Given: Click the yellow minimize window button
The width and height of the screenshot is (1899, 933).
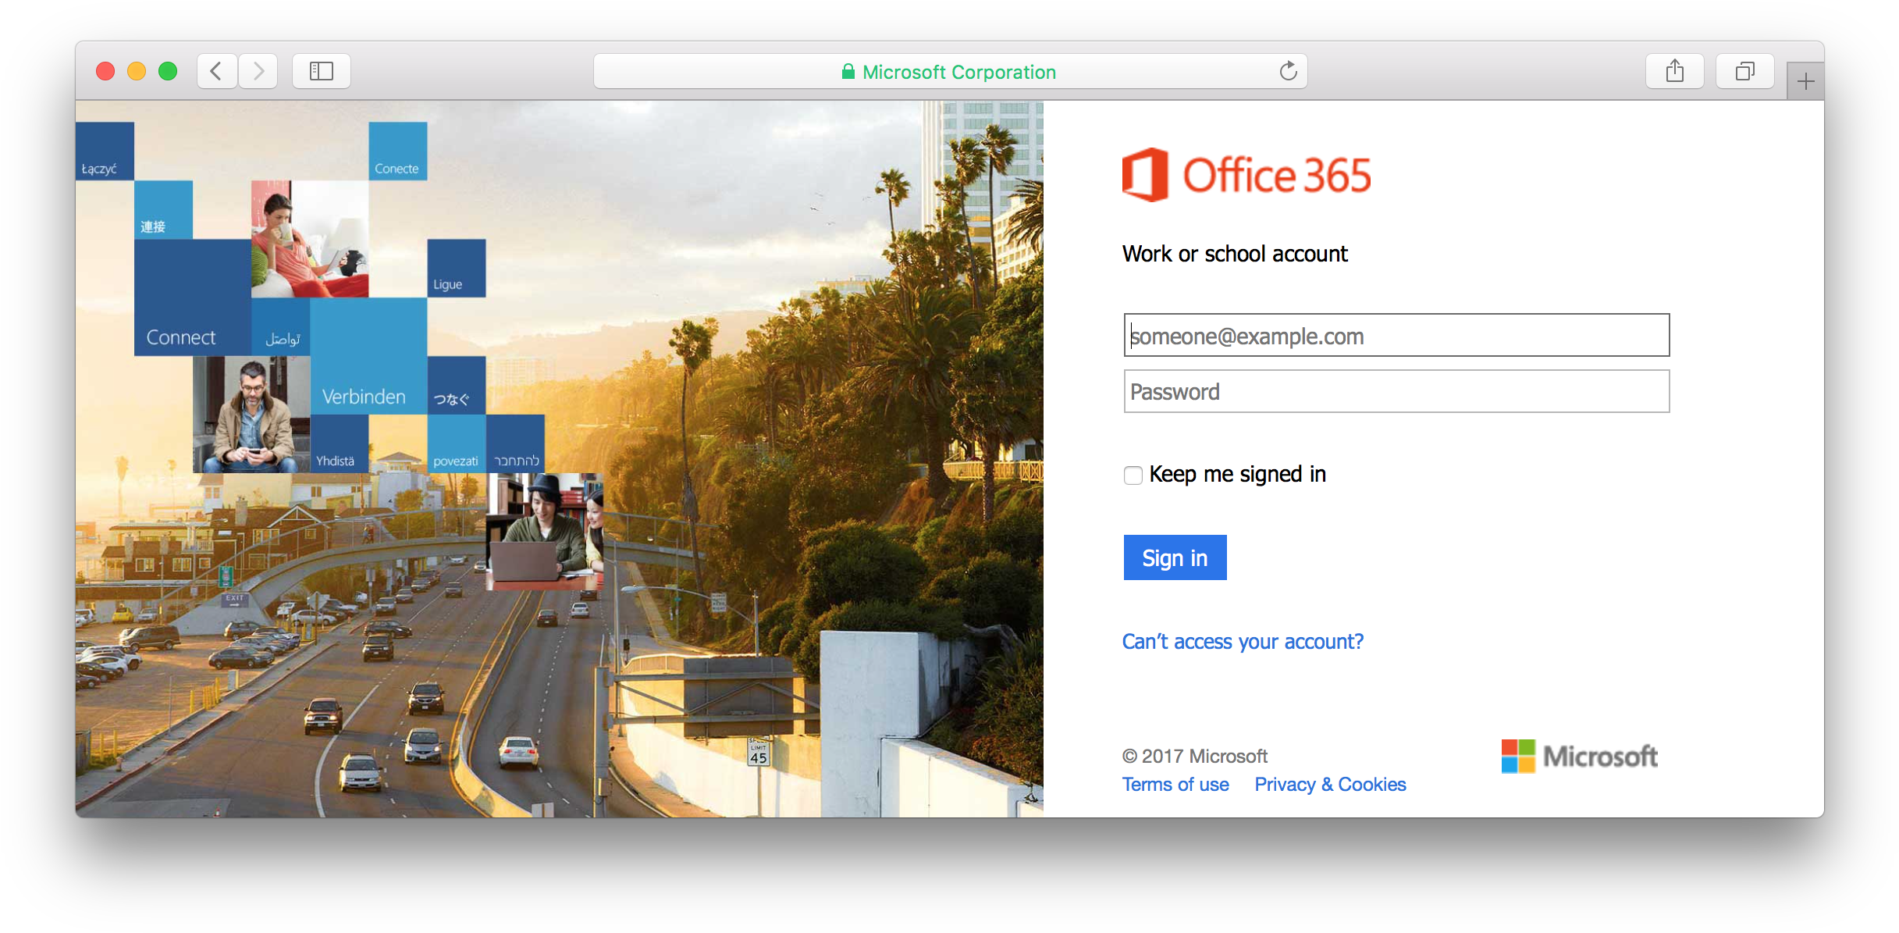Looking at the screenshot, I should tap(137, 72).
